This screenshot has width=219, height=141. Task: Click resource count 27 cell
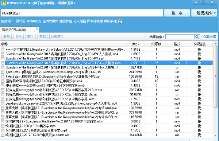(156, 63)
